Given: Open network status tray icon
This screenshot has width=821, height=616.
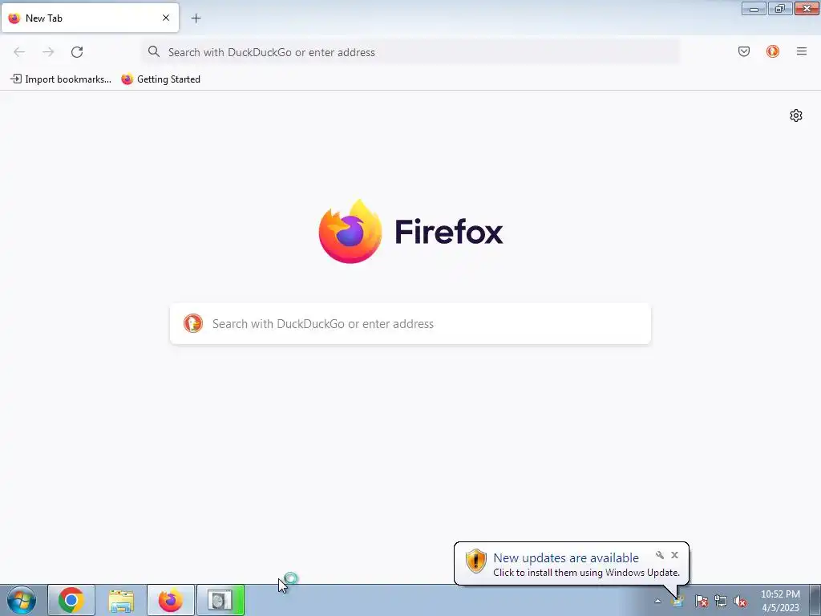Looking at the screenshot, I should pos(721,601).
